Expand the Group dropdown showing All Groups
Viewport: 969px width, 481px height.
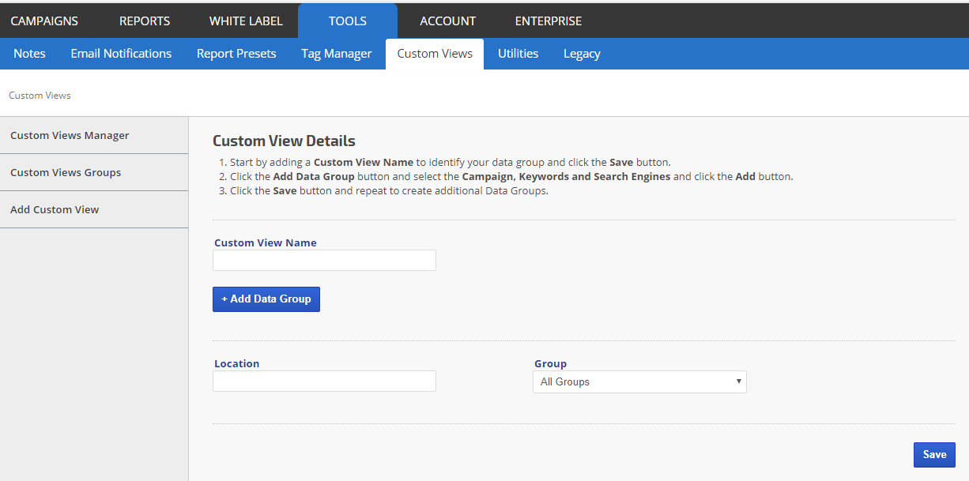tap(639, 382)
